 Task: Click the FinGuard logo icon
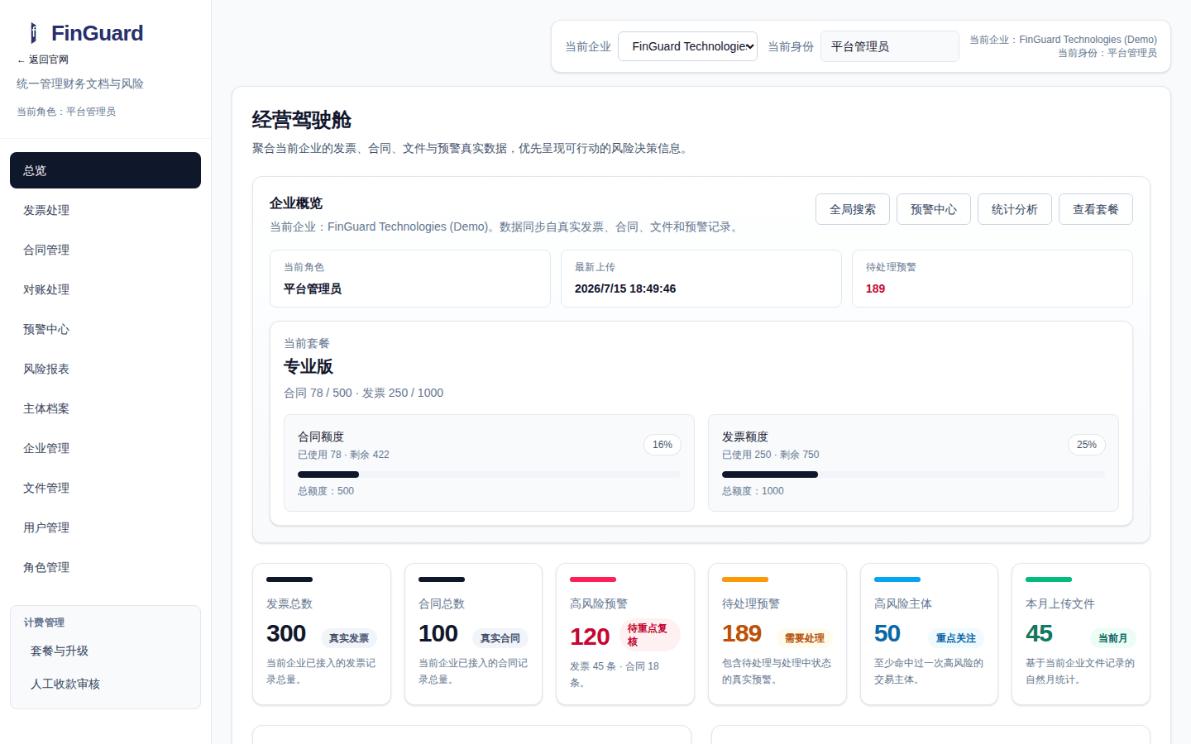point(34,33)
